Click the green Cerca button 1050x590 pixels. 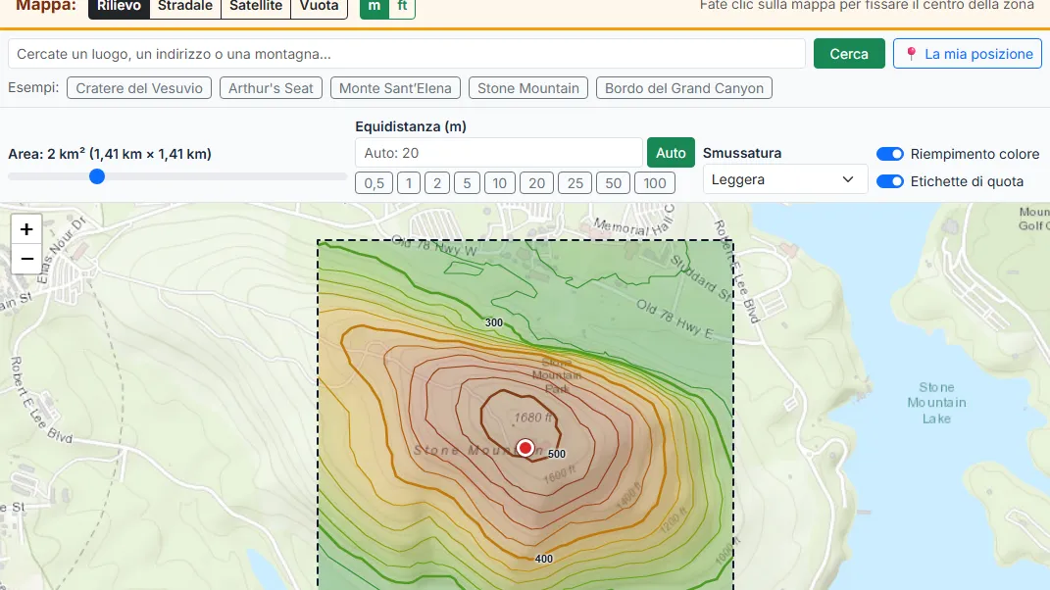pyautogui.click(x=849, y=54)
